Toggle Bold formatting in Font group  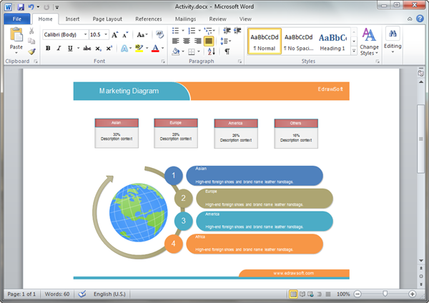coord(48,49)
